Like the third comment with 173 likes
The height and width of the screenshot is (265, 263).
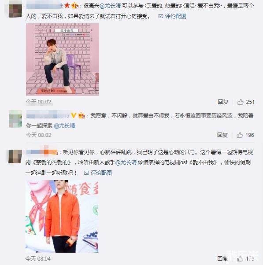click(240, 258)
